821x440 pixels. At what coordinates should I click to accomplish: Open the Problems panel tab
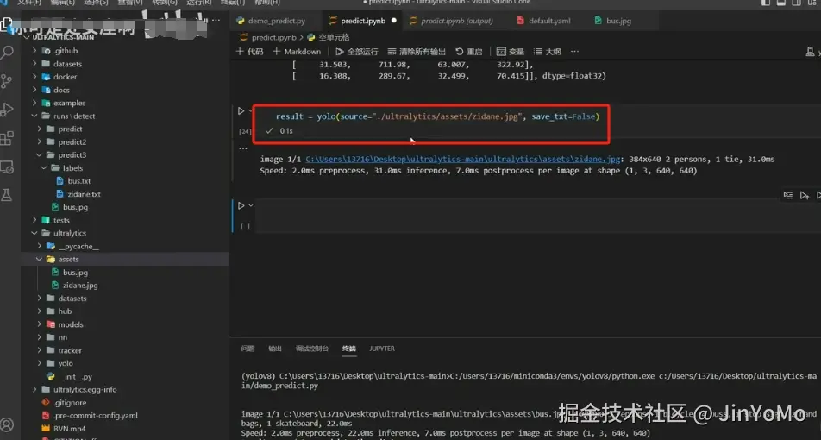(248, 349)
